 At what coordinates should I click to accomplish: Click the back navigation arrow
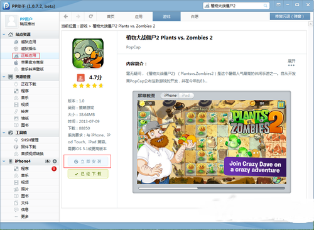66,16
